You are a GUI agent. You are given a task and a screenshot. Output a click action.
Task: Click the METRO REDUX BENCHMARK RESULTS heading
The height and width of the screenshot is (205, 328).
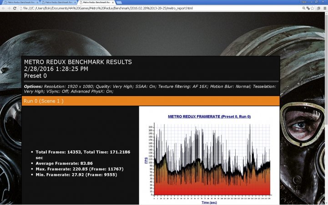[78, 62]
